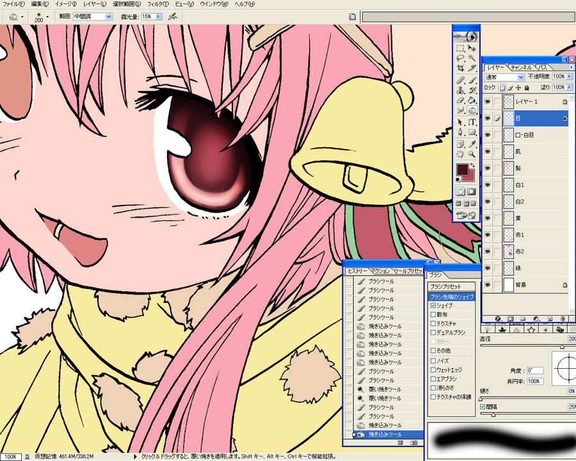576x461 pixels.
Task: Select the Slice tool
Action: (472, 68)
